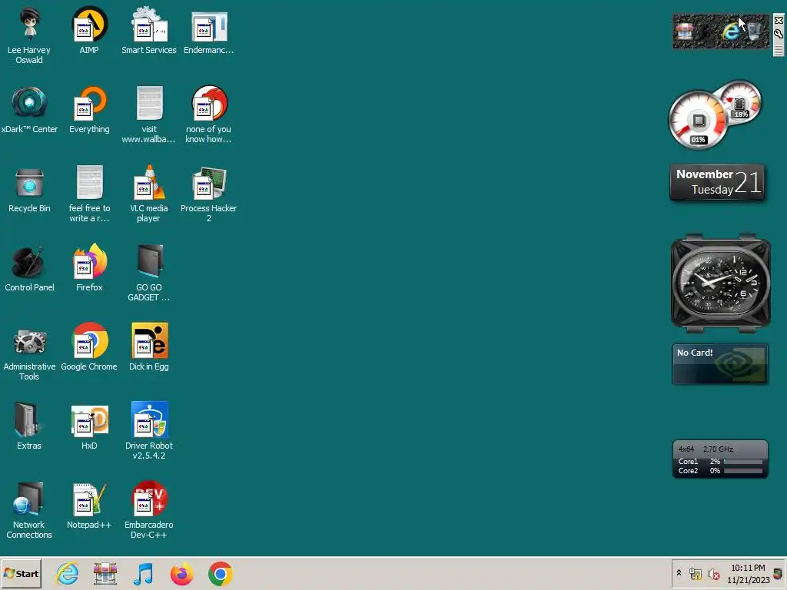Open launcher gadget options wrench

(779, 34)
